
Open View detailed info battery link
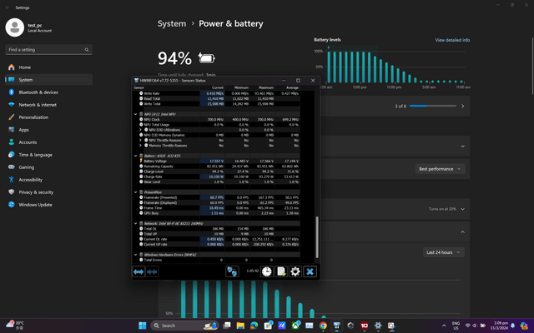(x=452, y=40)
